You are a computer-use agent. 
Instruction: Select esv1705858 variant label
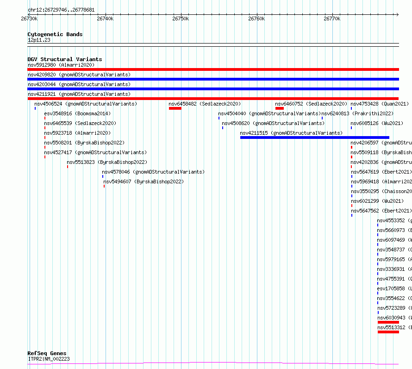394,288
